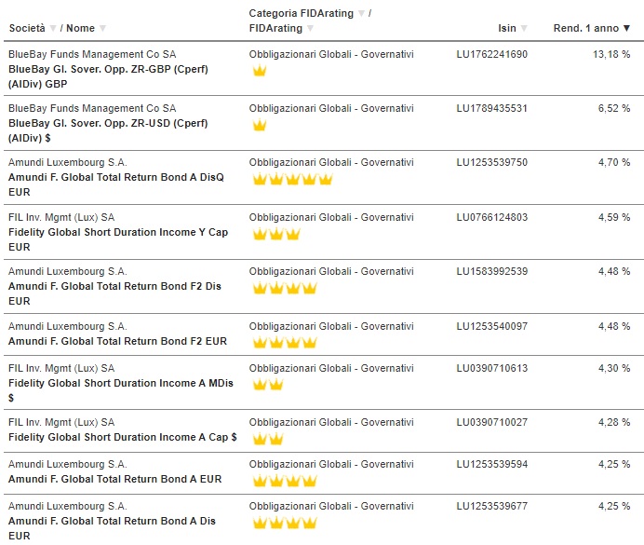This screenshot has height=545, width=644.
Task: Click five-crown rating of Amundi A DisQ
Action: click(292, 179)
